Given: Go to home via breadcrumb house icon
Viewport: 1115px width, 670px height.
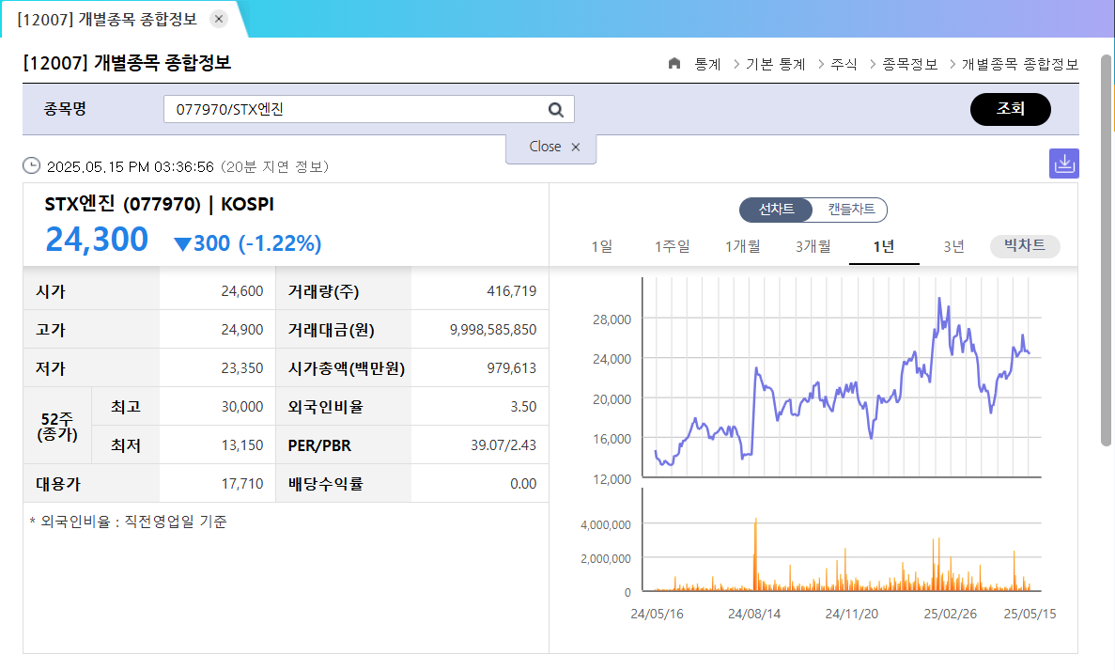Looking at the screenshot, I should point(674,63).
